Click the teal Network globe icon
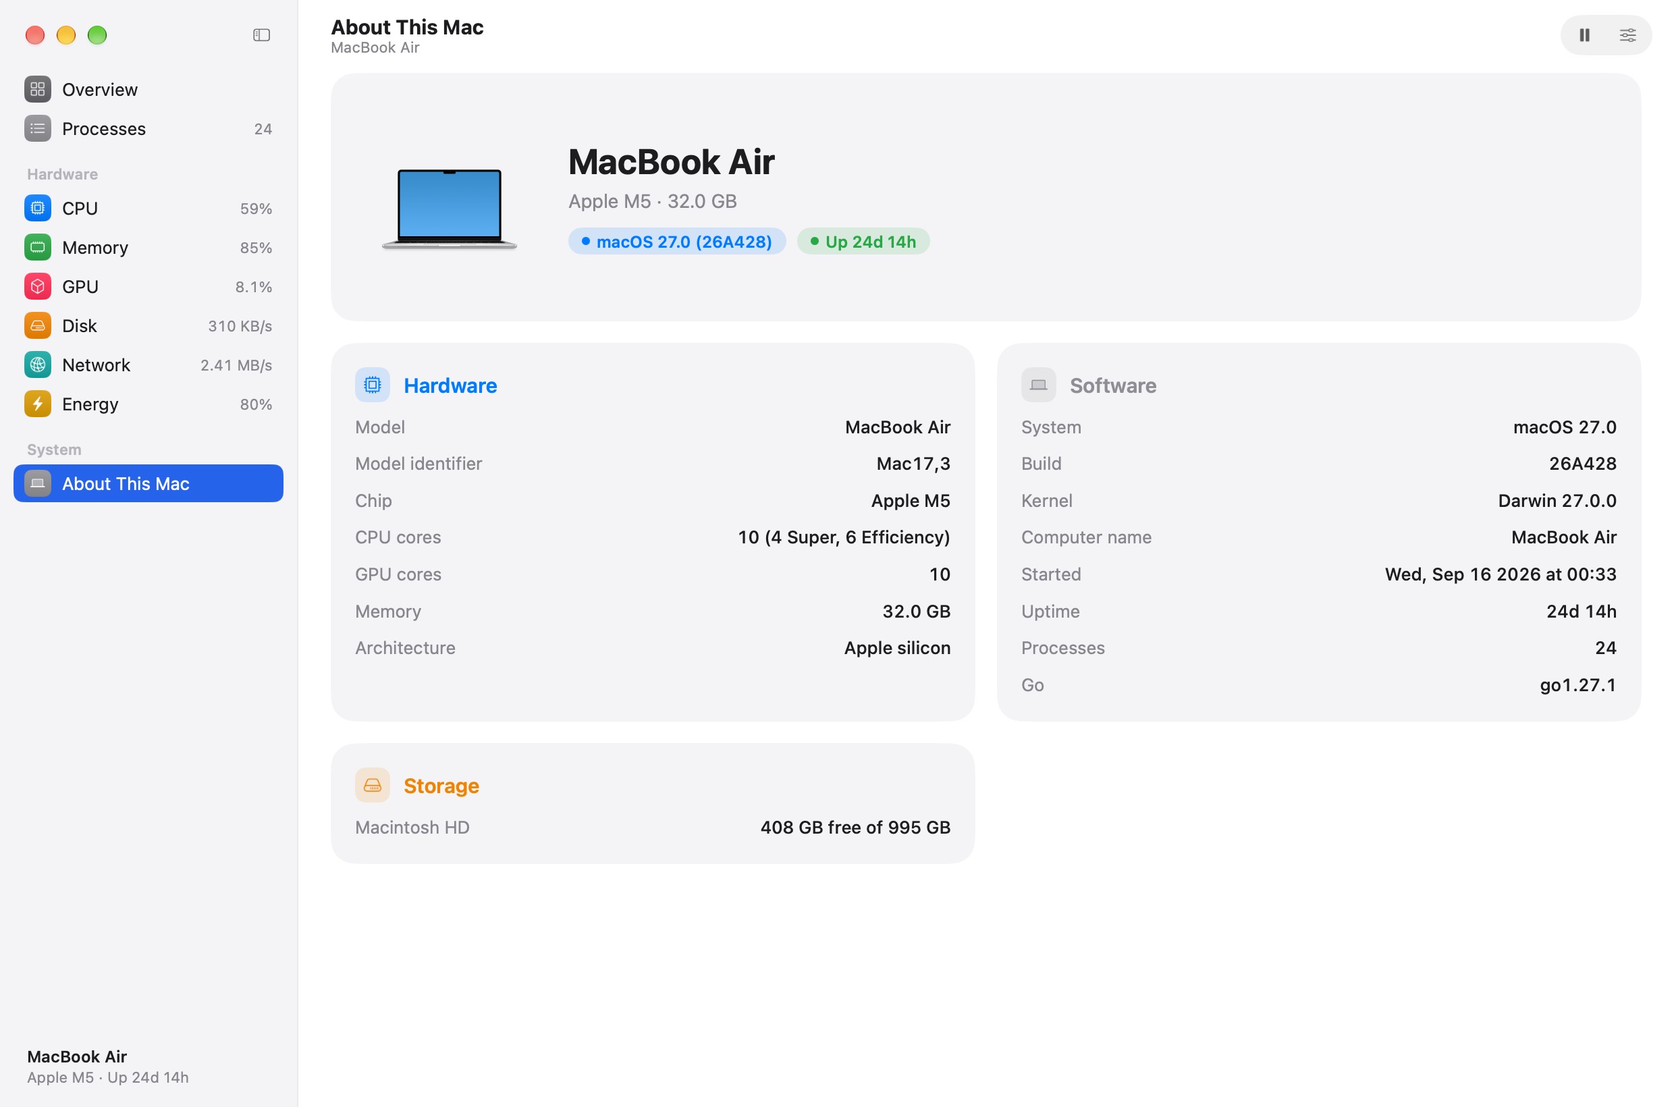This screenshot has height=1107, width=1674. click(37, 364)
